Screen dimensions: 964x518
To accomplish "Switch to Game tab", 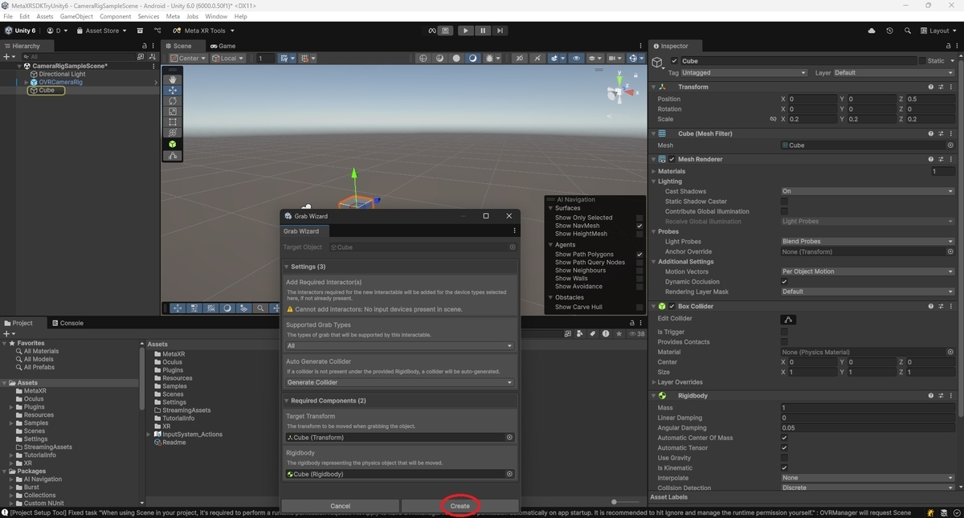I will (223, 46).
